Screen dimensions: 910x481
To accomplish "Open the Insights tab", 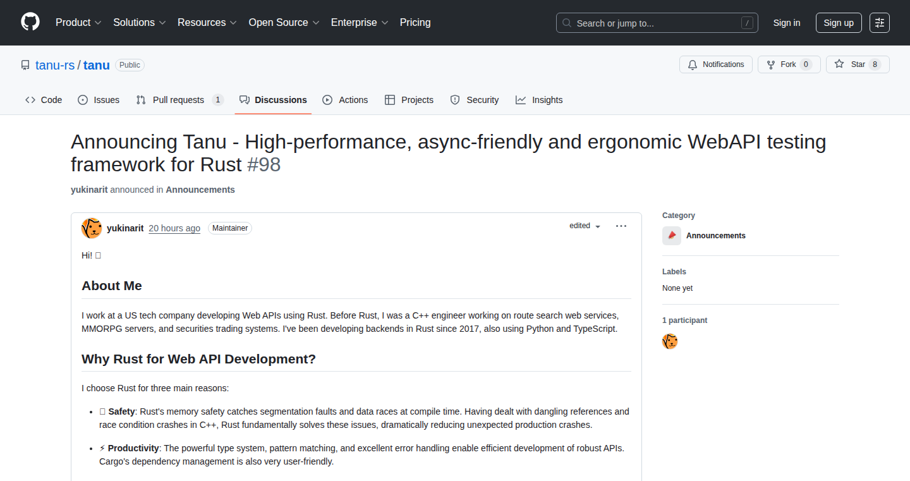I will tap(539, 100).
